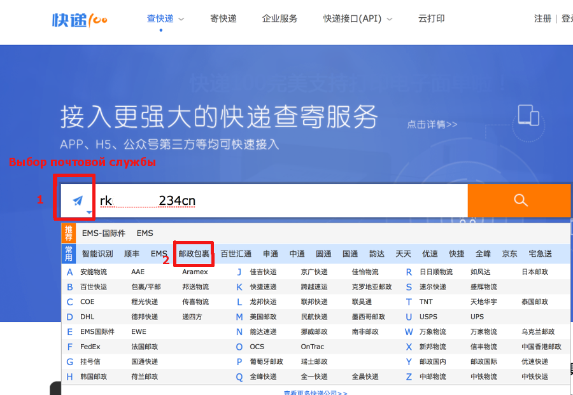Select 瑞士邮政 under letter P
Screen dimensions: 573x395
coord(315,362)
